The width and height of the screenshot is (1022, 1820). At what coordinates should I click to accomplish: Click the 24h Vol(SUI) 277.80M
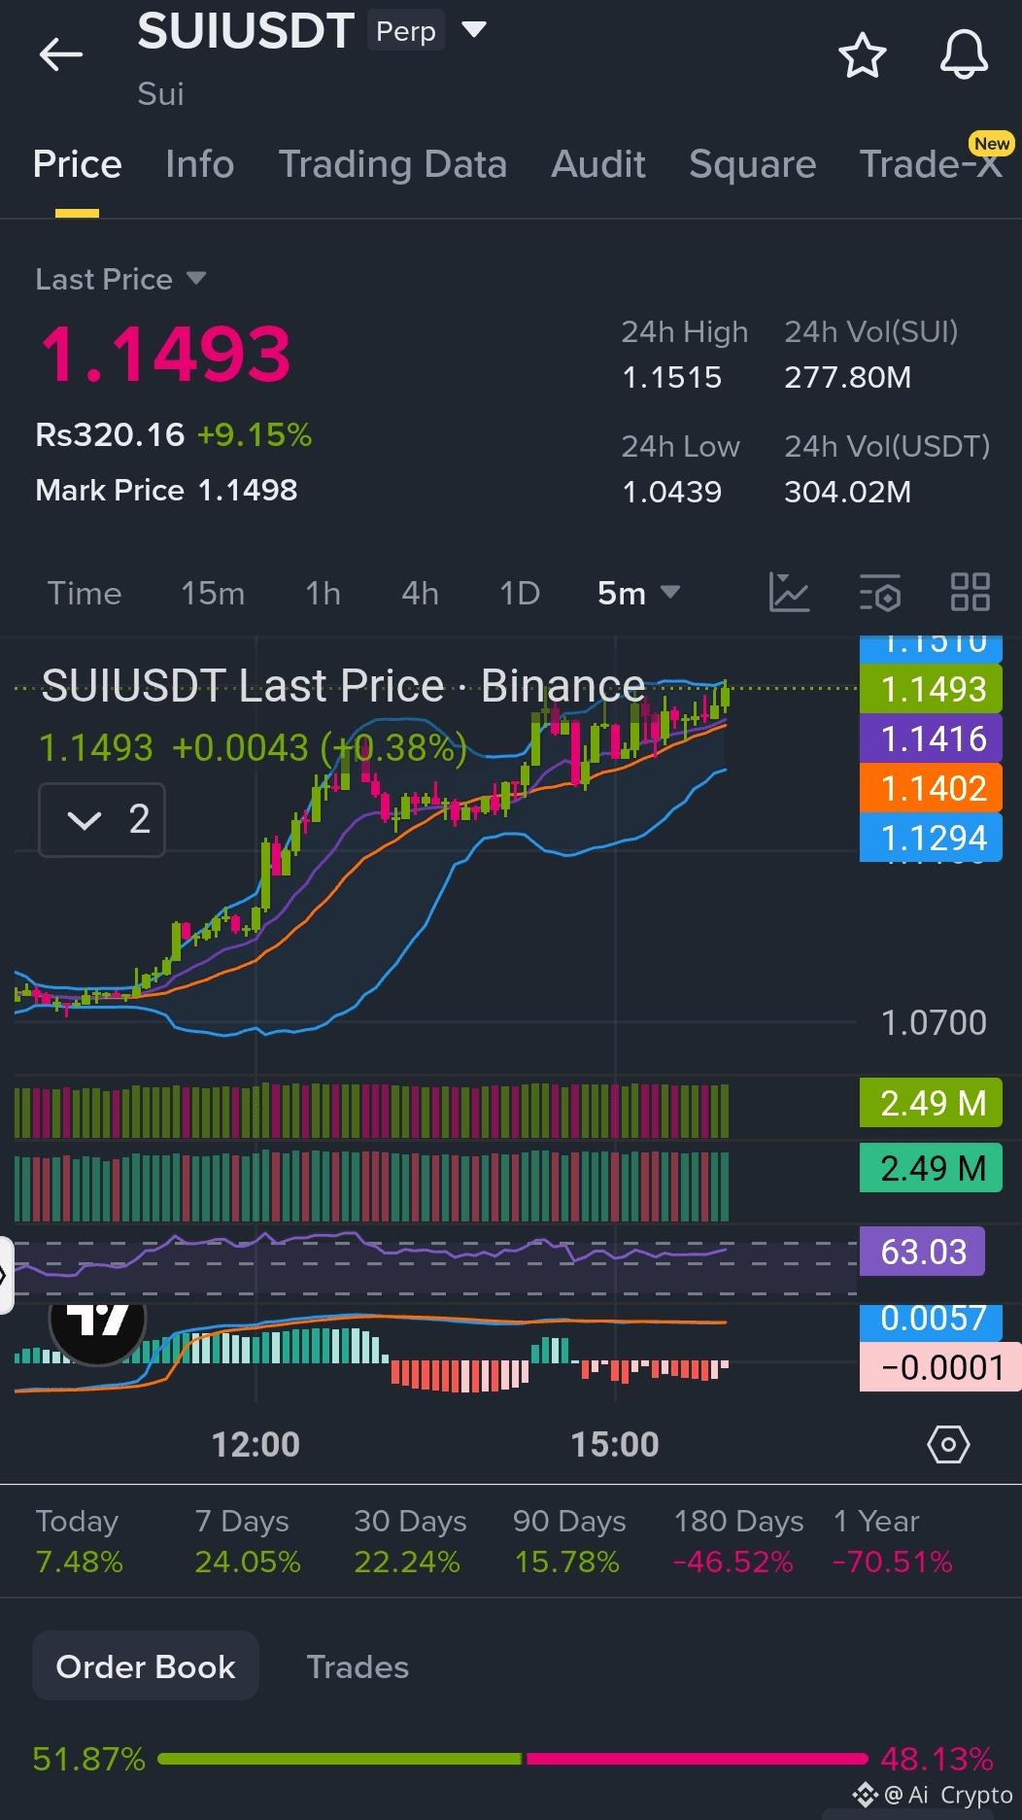point(847,377)
